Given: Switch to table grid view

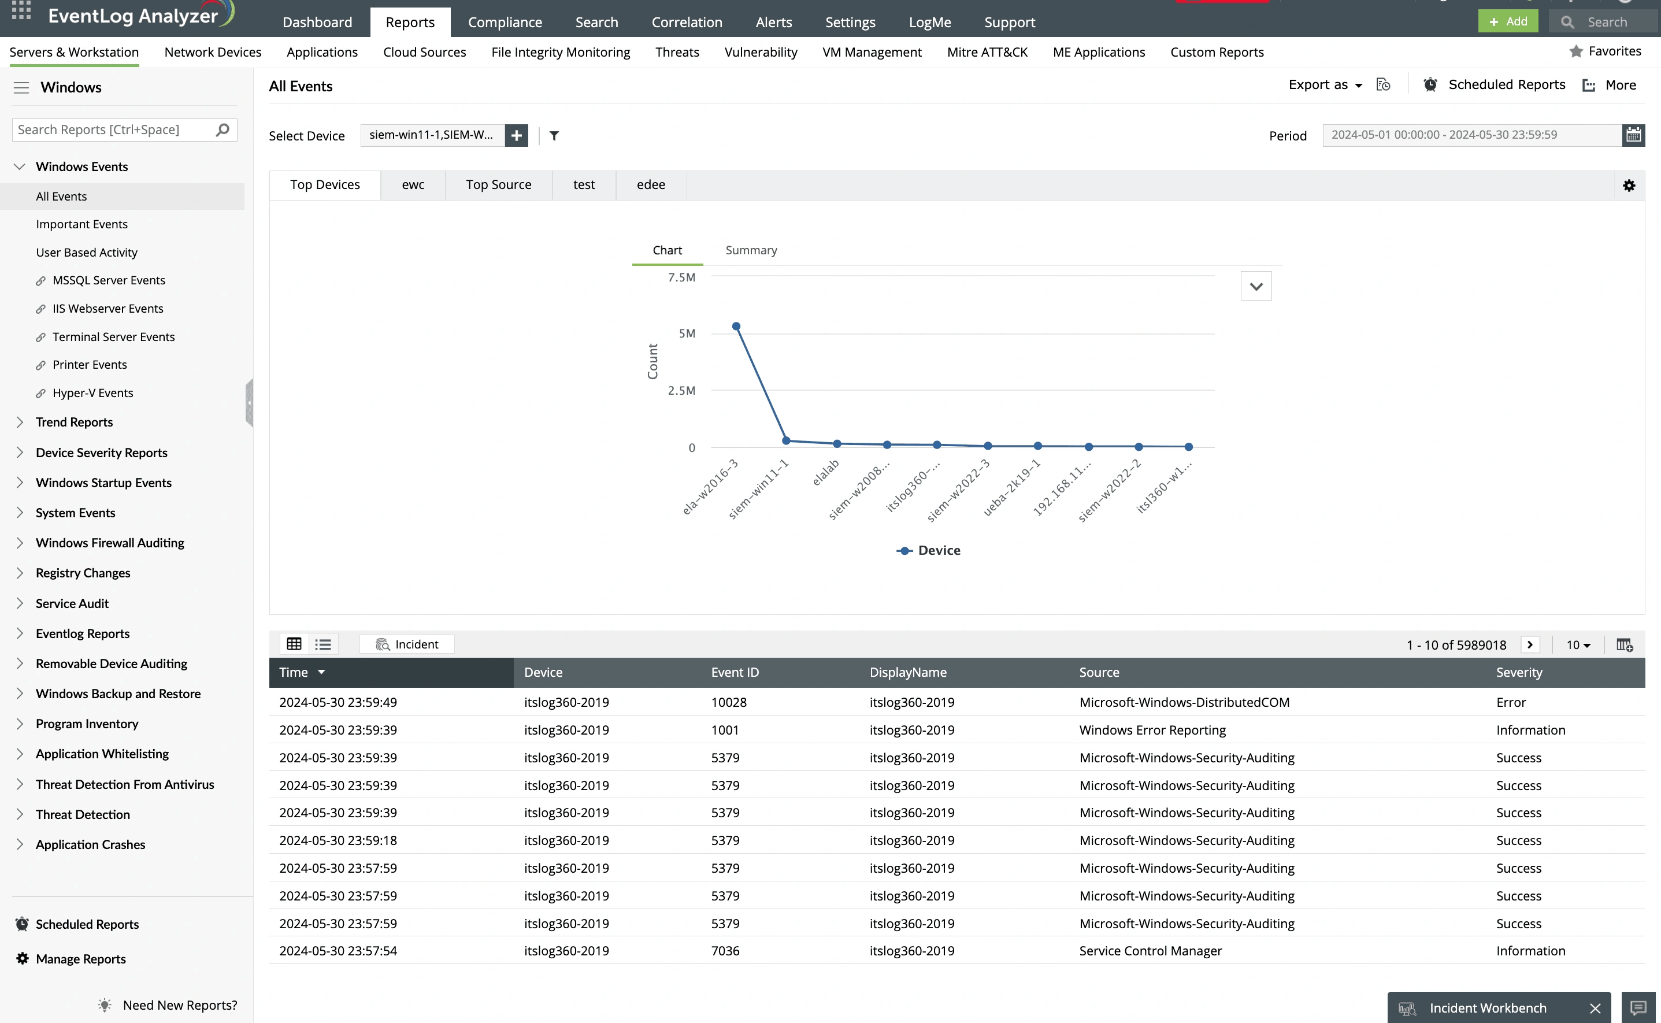Looking at the screenshot, I should [294, 644].
